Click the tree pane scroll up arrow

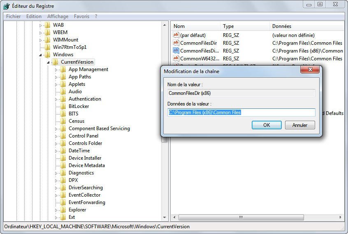pos(165,25)
